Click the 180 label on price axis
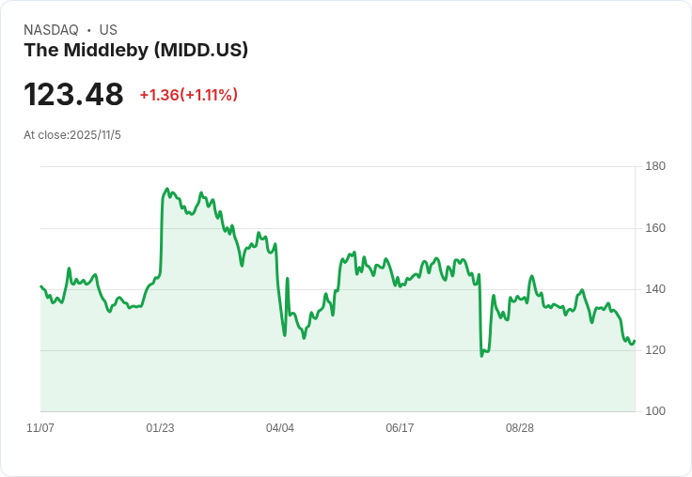 [x=655, y=166]
